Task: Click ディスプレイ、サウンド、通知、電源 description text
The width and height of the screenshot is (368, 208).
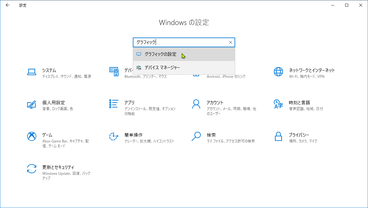Action: point(66,77)
